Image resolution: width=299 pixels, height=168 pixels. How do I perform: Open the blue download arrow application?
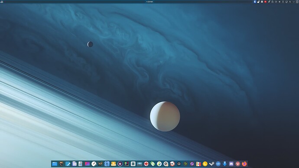pos(224,164)
